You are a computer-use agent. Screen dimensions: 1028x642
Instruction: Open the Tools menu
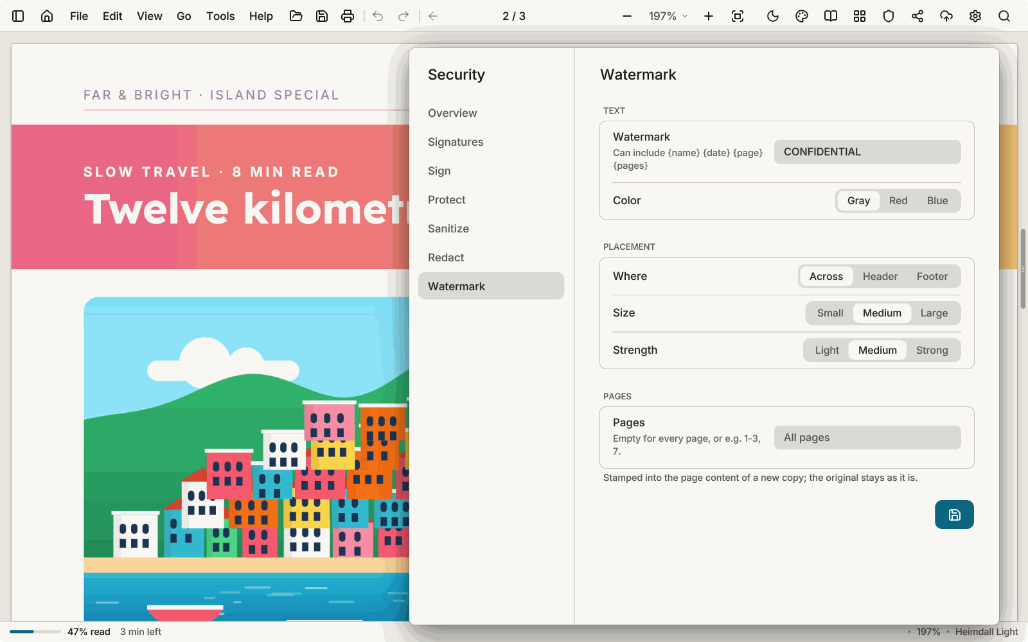tap(220, 16)
